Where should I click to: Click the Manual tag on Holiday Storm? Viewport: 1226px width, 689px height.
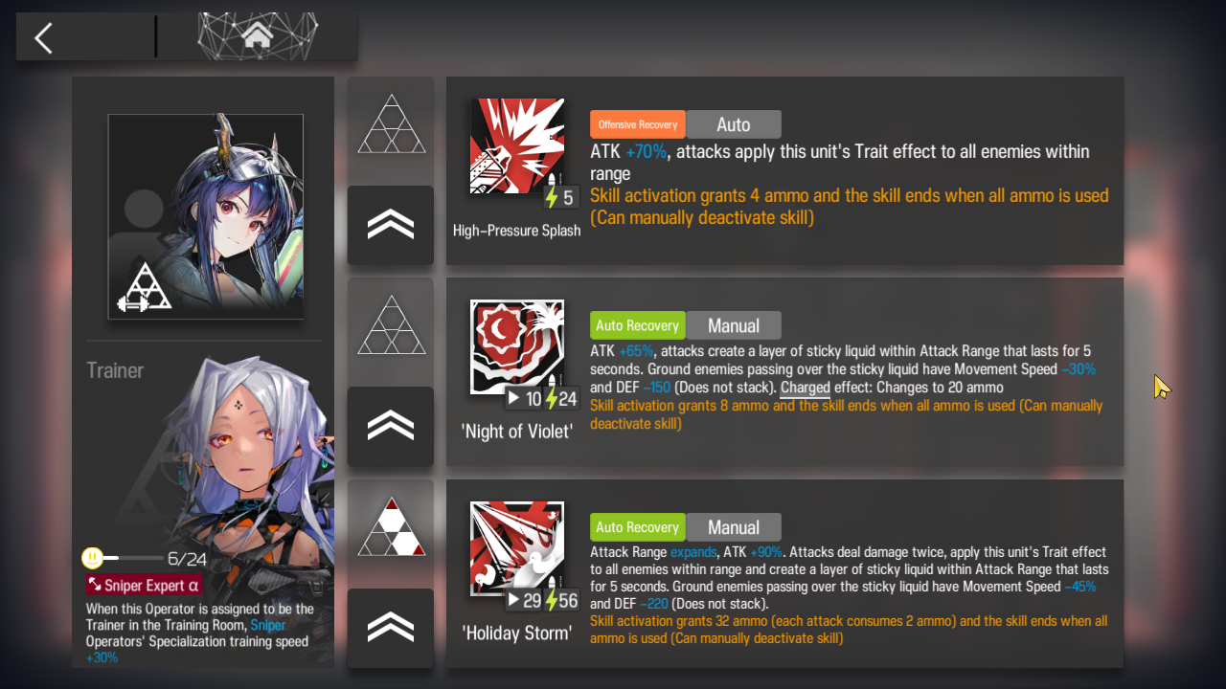734,527
